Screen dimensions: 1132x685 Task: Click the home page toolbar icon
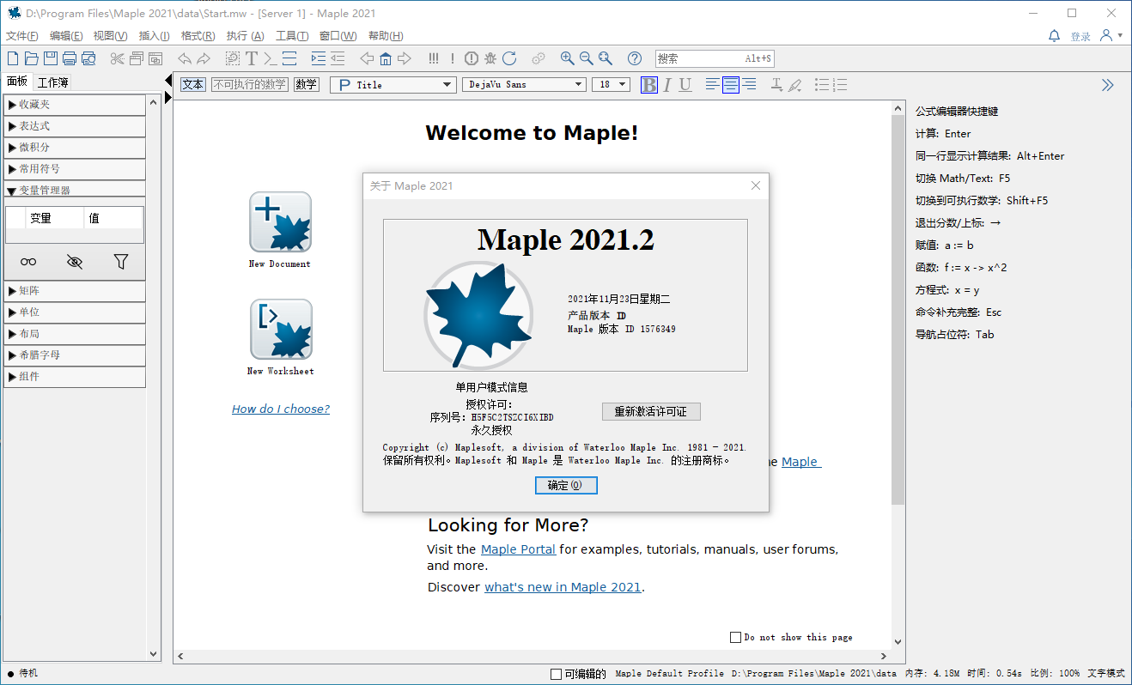point(386,58)
